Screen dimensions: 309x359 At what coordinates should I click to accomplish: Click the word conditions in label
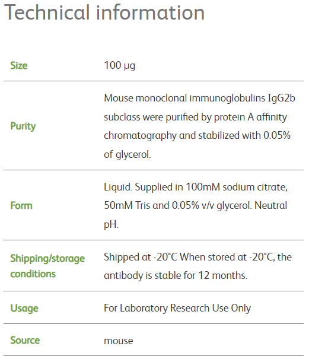33,274
